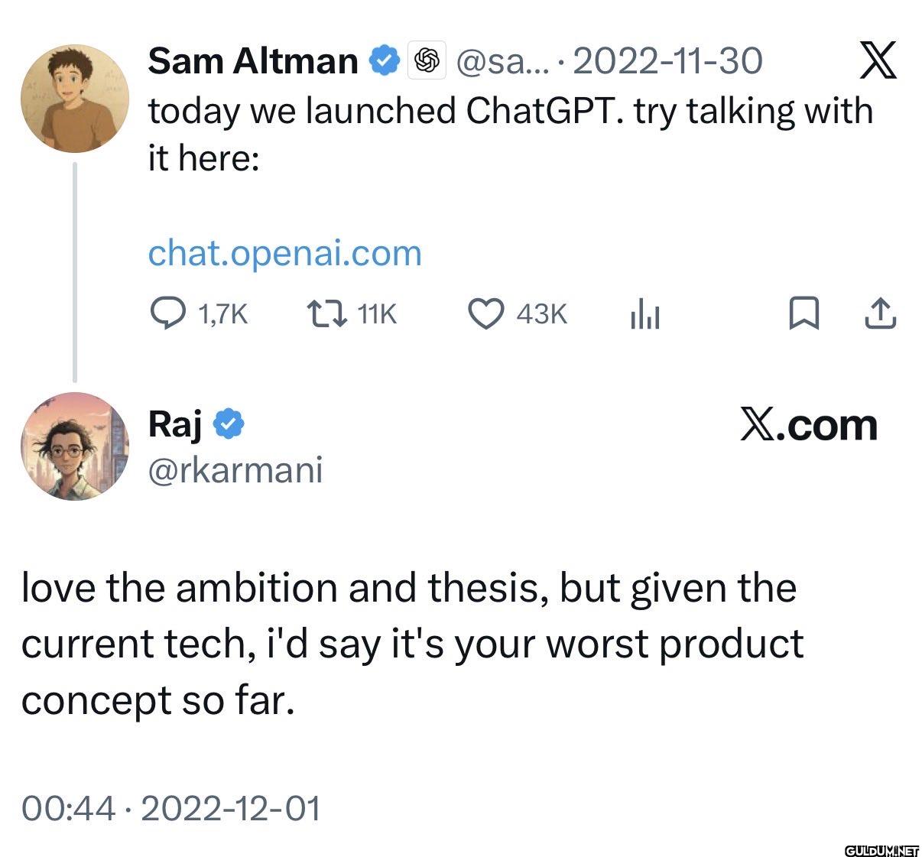
Task: Like Sam Altman's tweet via heart icon
Action: [485, 313]
